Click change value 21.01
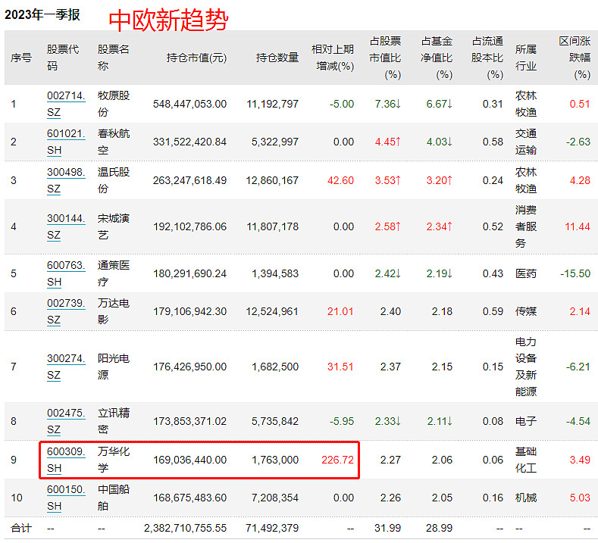The image size is (598, 543). pos(340,312)
